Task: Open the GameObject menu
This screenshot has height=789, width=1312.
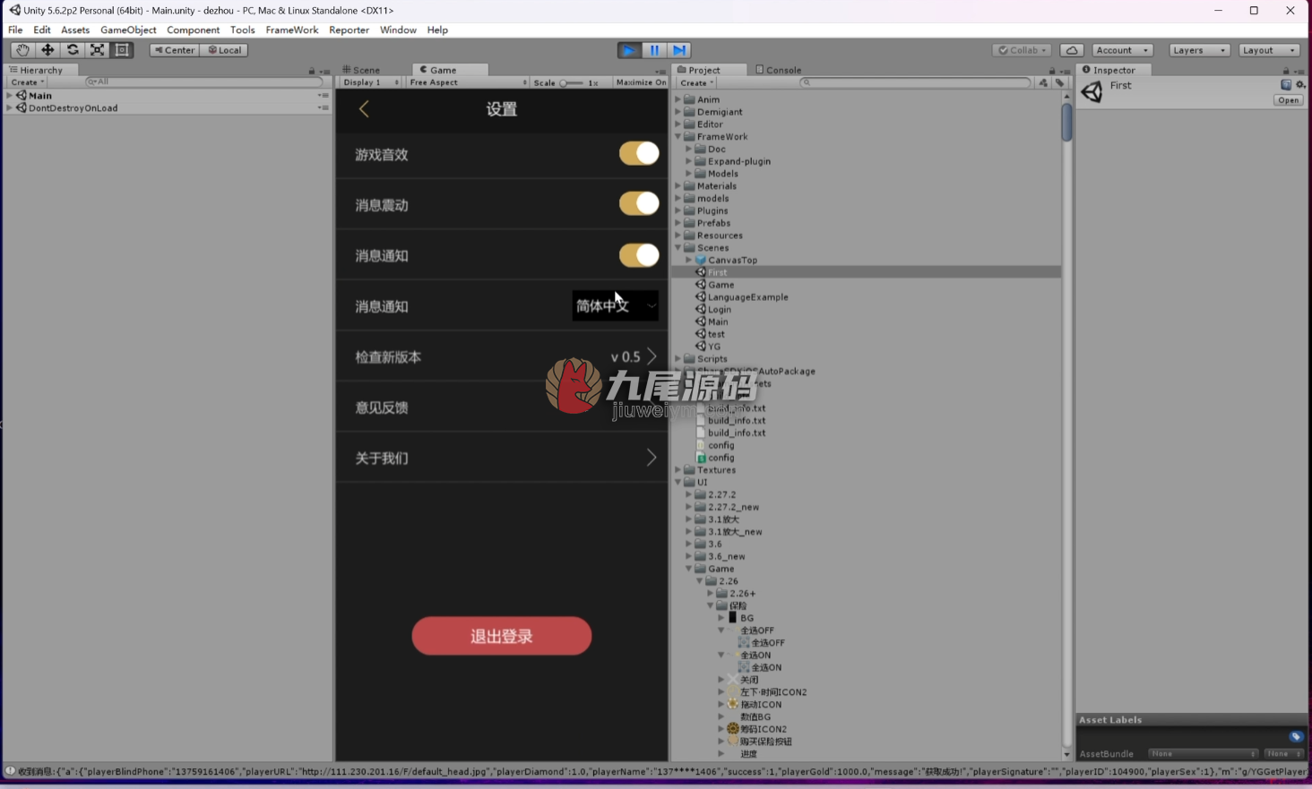Action: (x=128, y=30)
